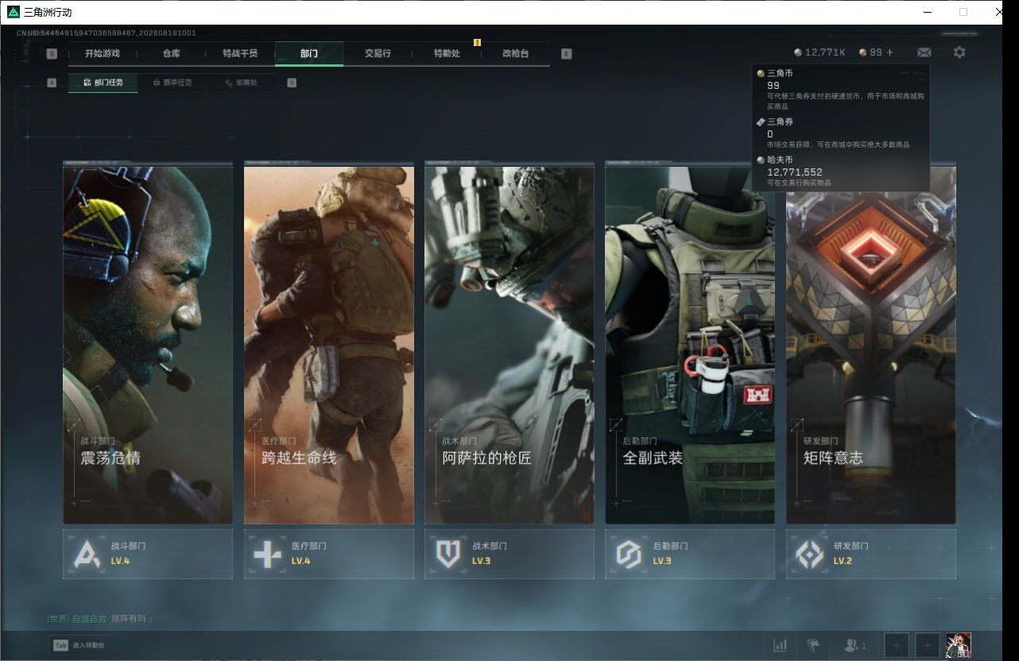Click the 战术部门 LV.3 level text
Screen dimensions: 1019x661
[x=481, y=561]
